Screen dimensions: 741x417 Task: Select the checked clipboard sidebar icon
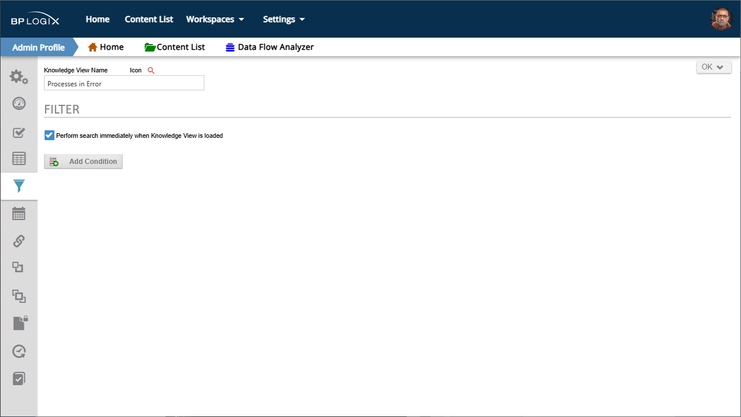[19, 379]
